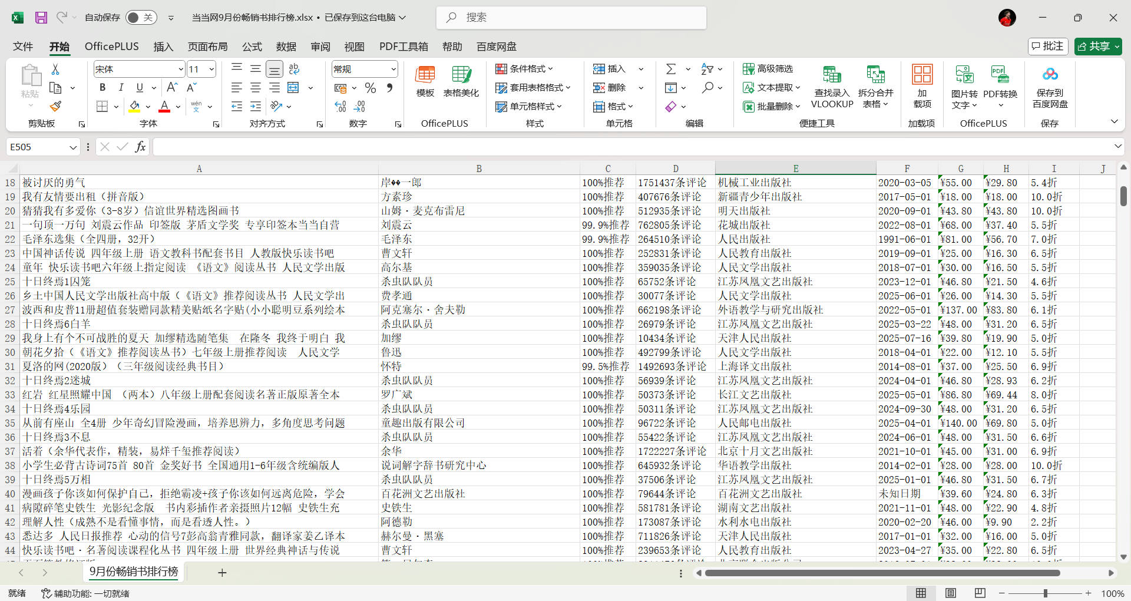Adjust the zoom slider handle

coord(1046,593)
